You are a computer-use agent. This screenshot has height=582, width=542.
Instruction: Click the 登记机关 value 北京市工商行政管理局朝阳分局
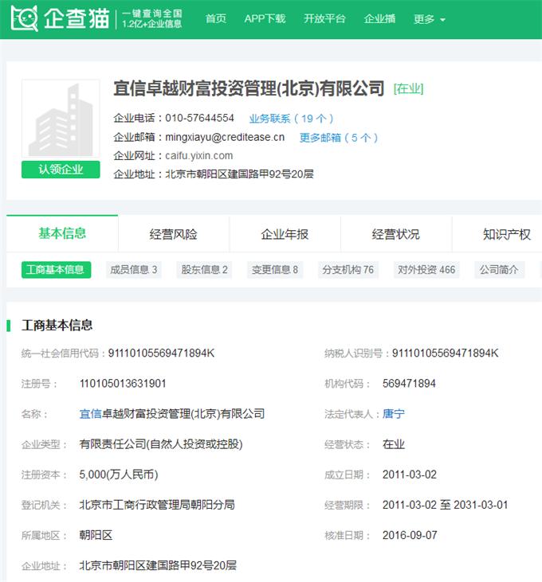click(x=157, y=505)
